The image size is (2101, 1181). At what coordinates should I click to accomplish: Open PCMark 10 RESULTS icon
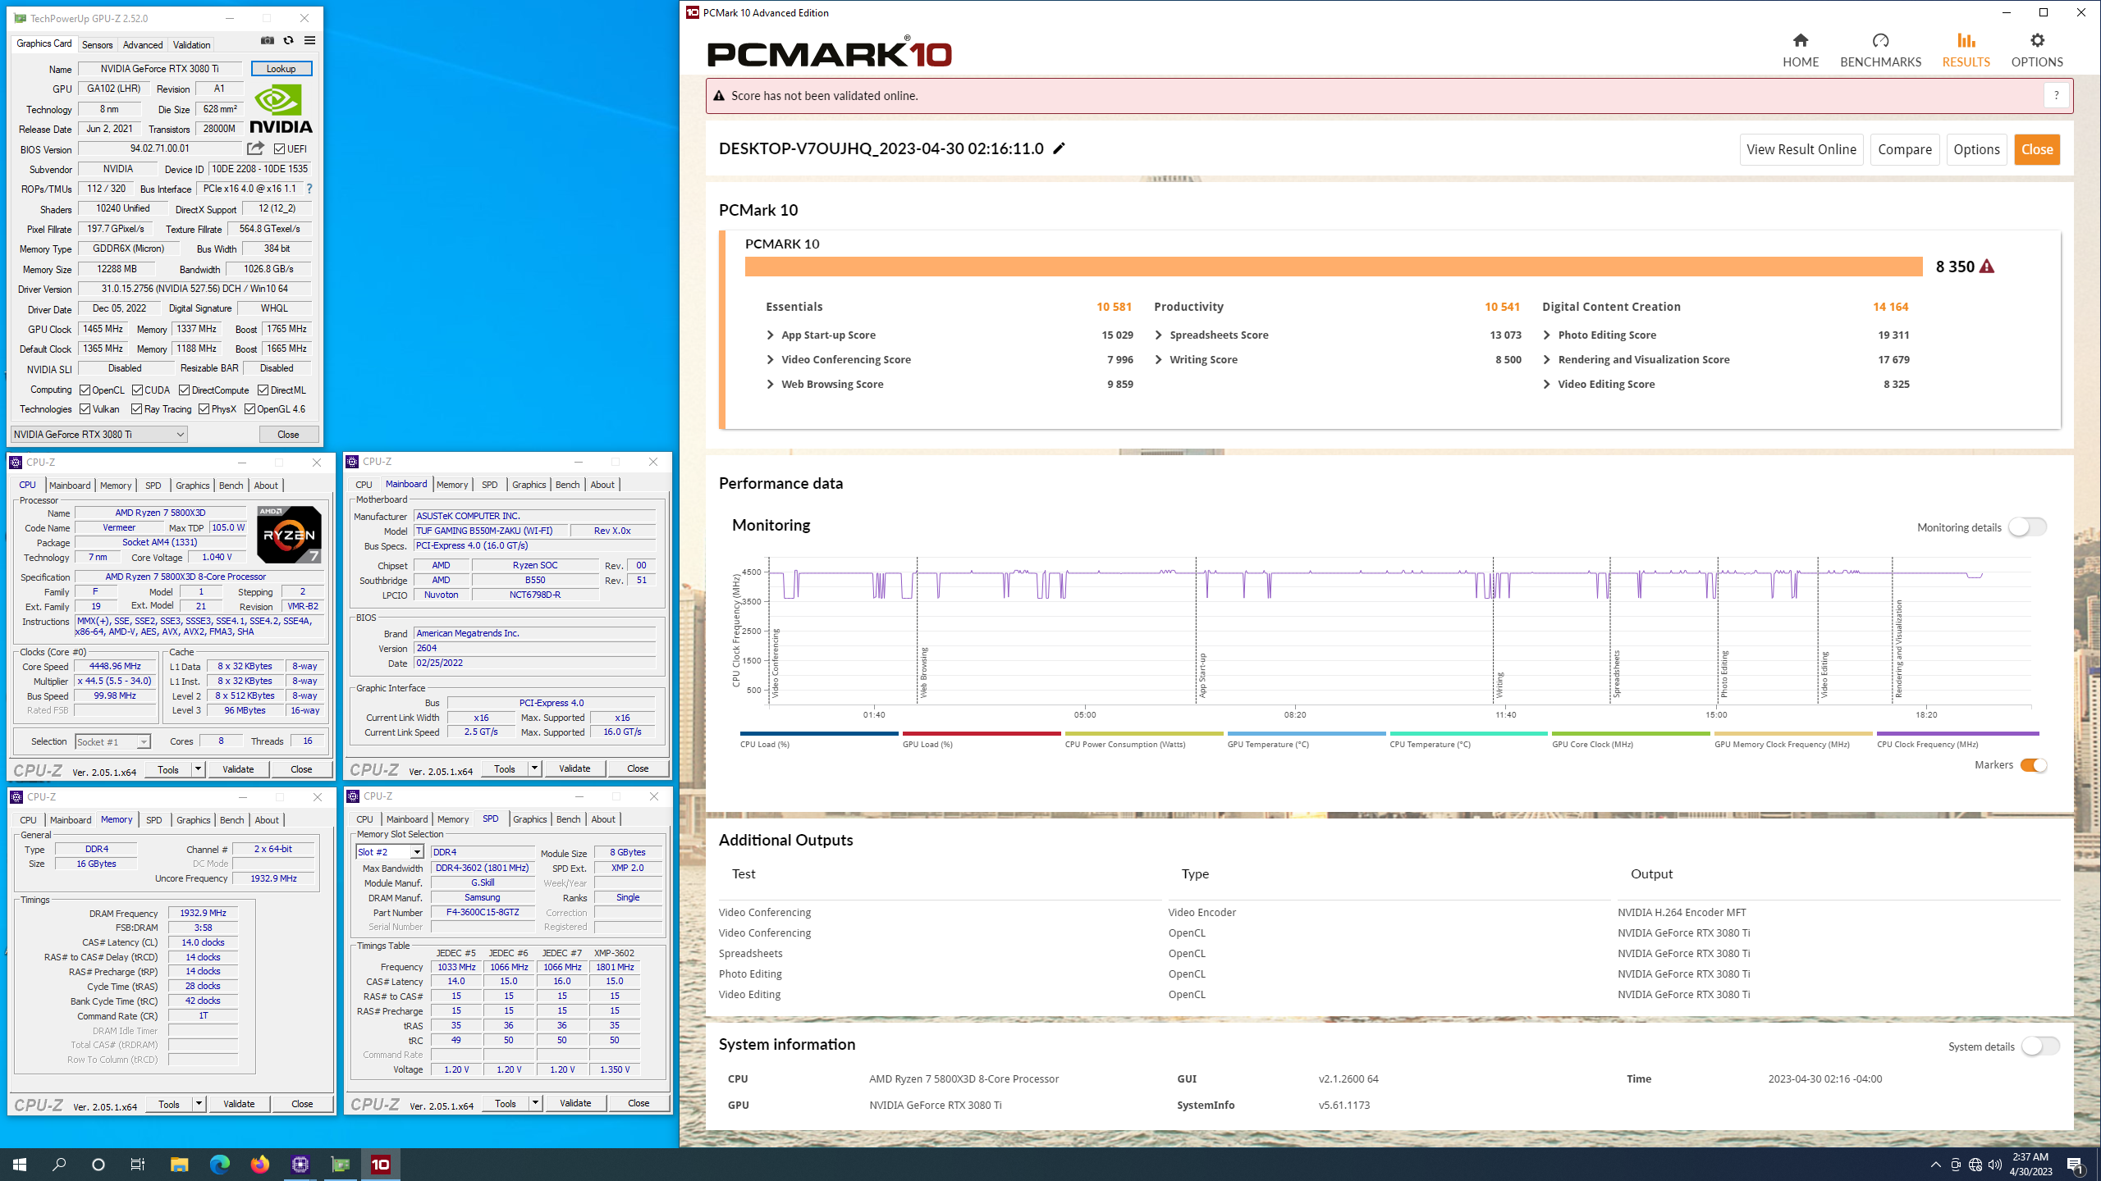coord(1966,40)
